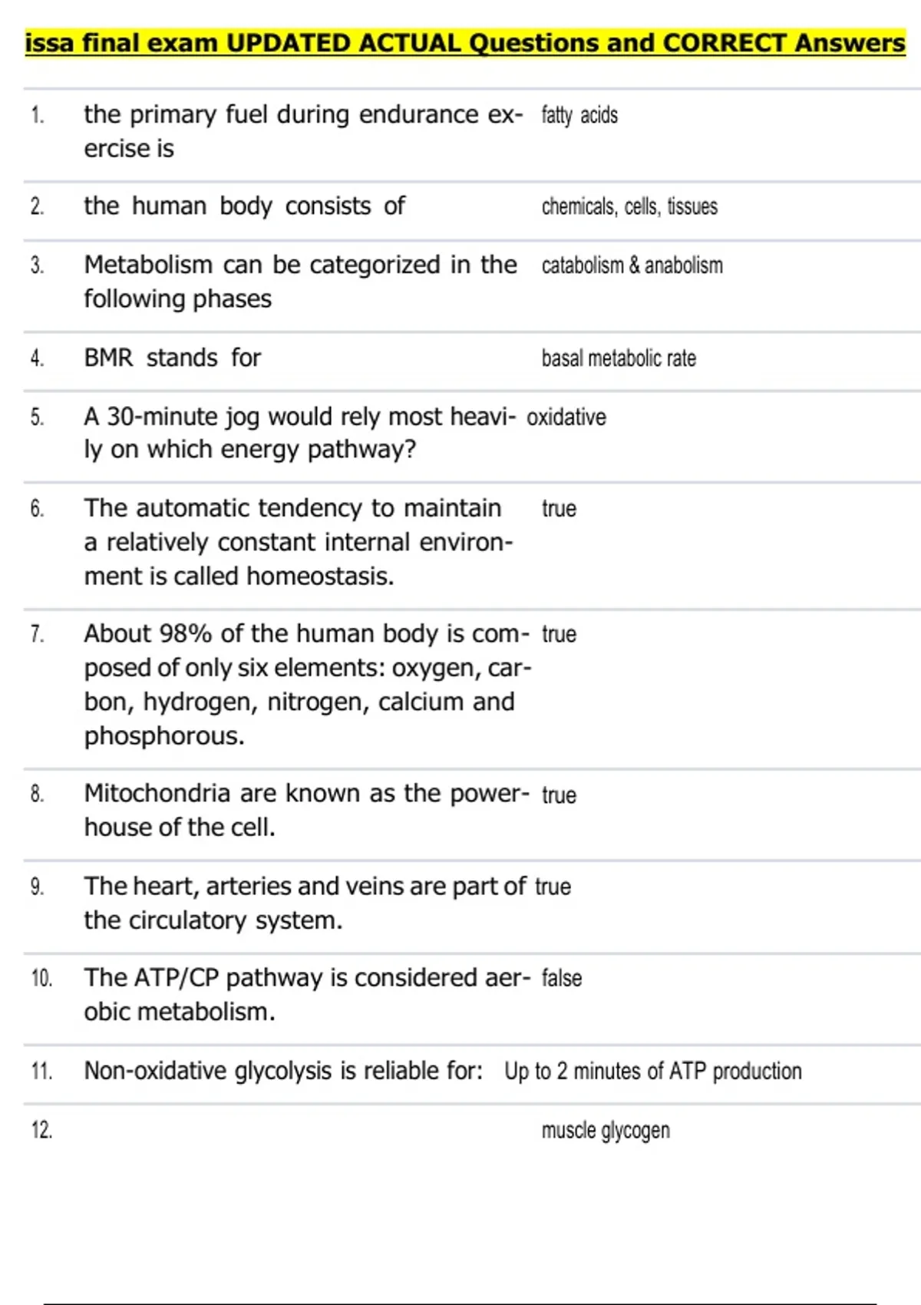Click the 'true' answer for question 6
Screen dimensions: 921x1305
point(559,508)
